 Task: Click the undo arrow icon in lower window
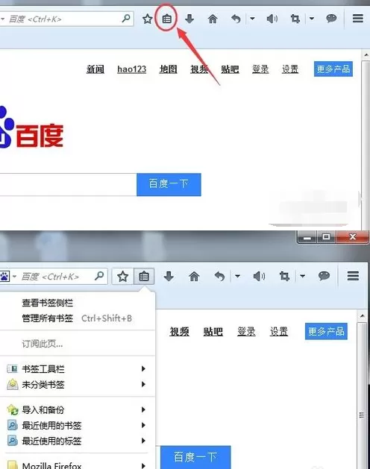point(219,277)
